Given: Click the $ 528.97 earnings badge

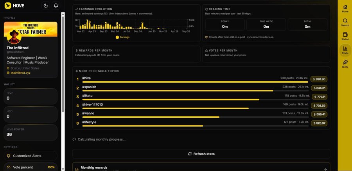Looking at the screenshot, I should (319, 123).
